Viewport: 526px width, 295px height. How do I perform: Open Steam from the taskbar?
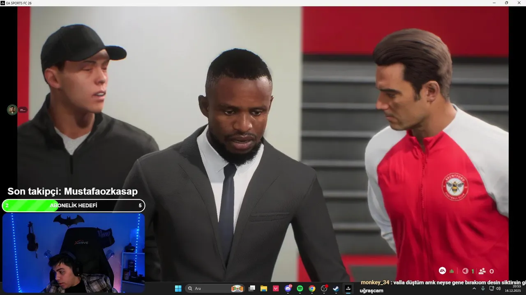(336, 288)
